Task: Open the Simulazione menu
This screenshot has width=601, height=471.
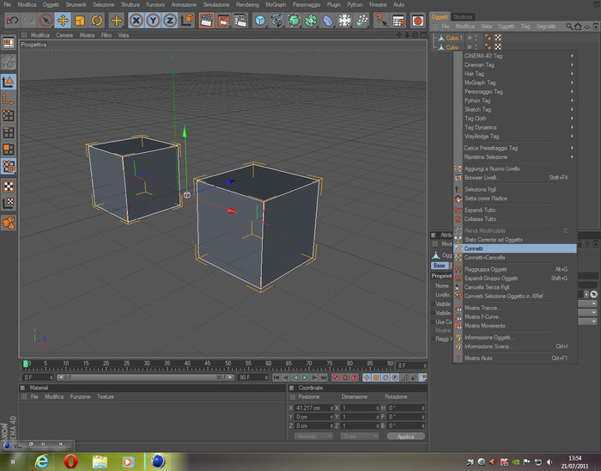Action: click(216, 4)
